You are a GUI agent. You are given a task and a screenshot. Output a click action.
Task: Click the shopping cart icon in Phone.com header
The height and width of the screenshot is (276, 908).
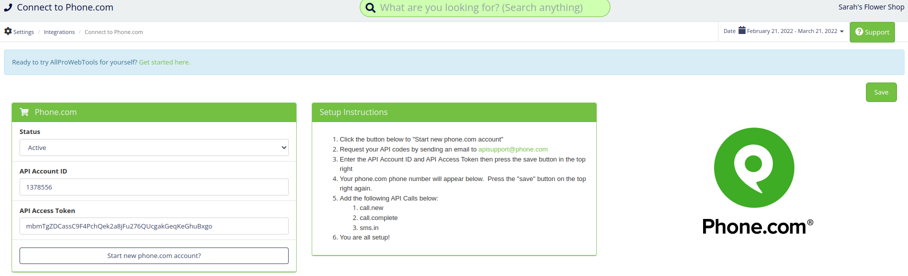[x=24, y=112]
